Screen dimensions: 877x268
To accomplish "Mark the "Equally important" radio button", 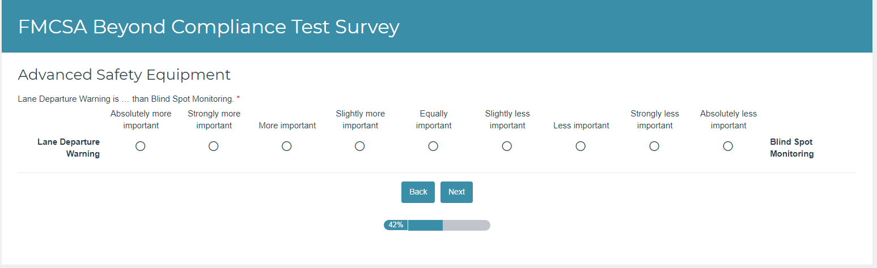I will coord(434,146).
